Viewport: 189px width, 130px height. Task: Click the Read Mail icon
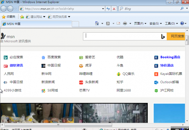point(118,23)
